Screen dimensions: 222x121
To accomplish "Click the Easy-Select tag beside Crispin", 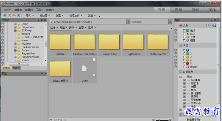I will (x=2, y=24).
